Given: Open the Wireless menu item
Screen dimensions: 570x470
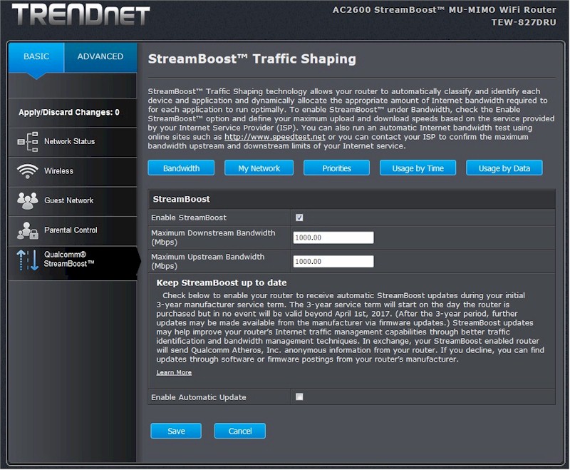Looking at the screenshot, I should 73,171.
